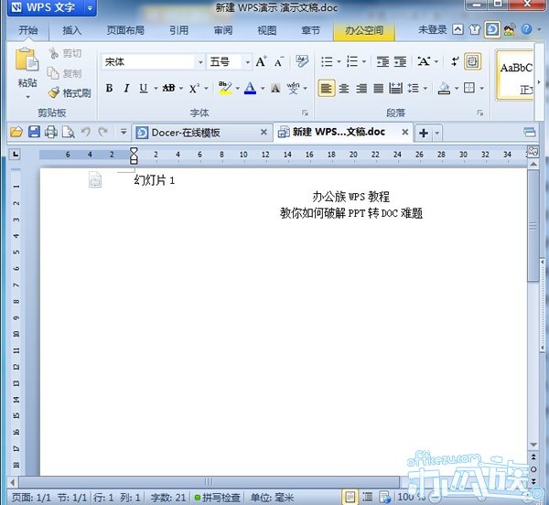The height and width of the screenshot is (505, 549).
Task: Switch to Docer-在线模板 document tab
Action: [x=201, y=133]
